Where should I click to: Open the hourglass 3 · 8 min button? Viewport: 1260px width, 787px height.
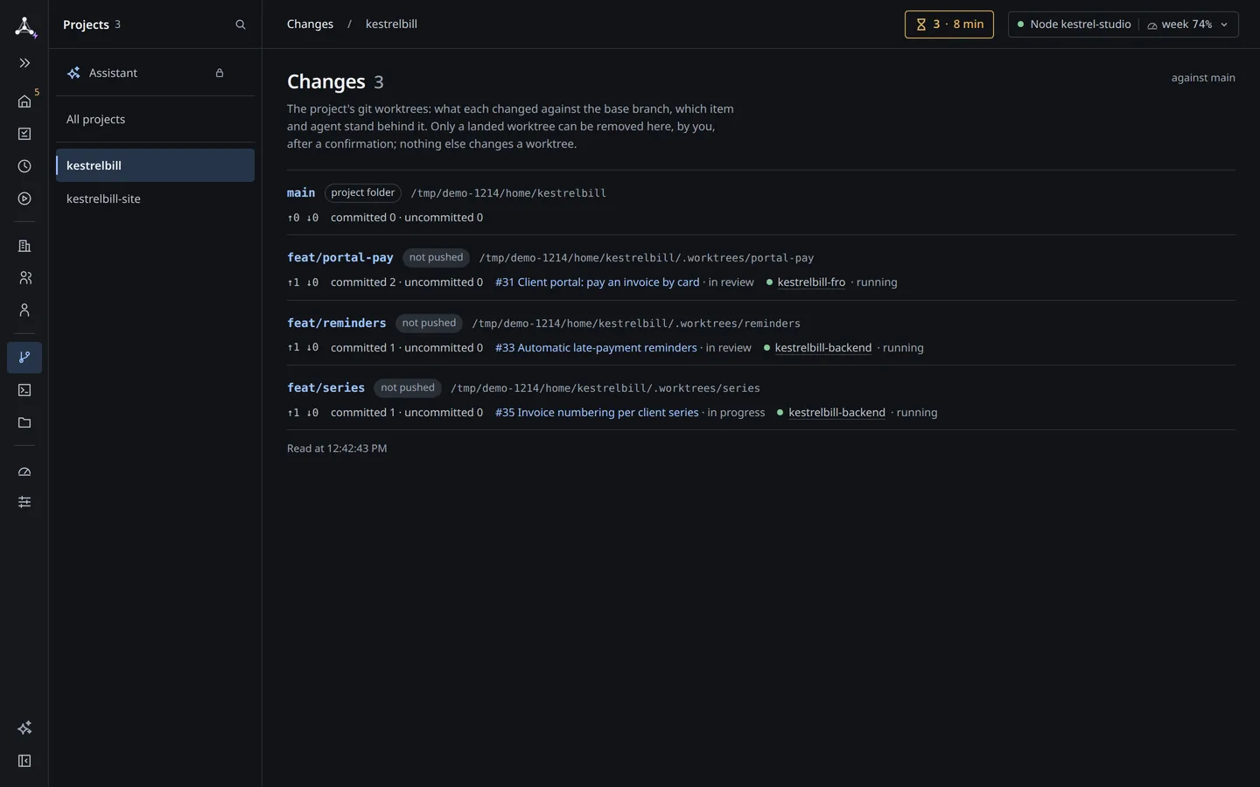(x=949, y=24)
